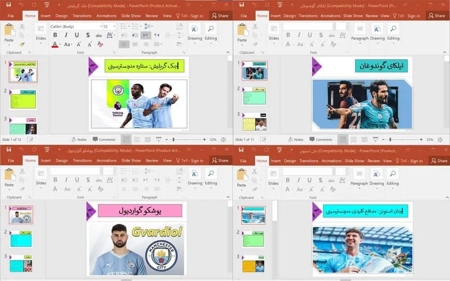Switch to Reading View in Gundogan window
450x281 pixels.
(x=364, y=139)
